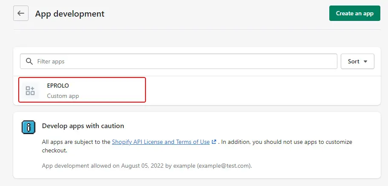
Task: Open Shopify API License and Terms of Use
Action: (x=161, y=142)
